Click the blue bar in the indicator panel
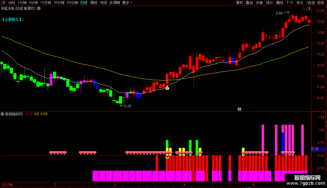 click(x=283, y=144)
